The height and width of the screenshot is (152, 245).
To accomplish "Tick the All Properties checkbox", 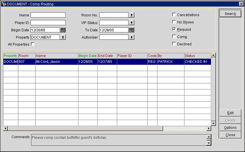I will [33, 44].
